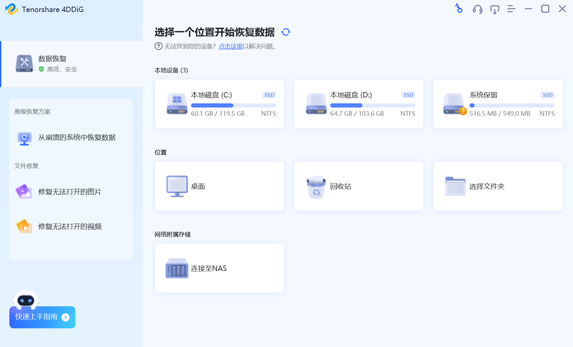Select the 本地磁盘 (C:) drive card
Image resolution: width=573 pixels, height=347 pixels.
pyautogui.click(x=219, y=104)
